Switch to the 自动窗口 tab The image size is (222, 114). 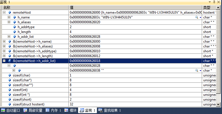click(x=11, y=110)
